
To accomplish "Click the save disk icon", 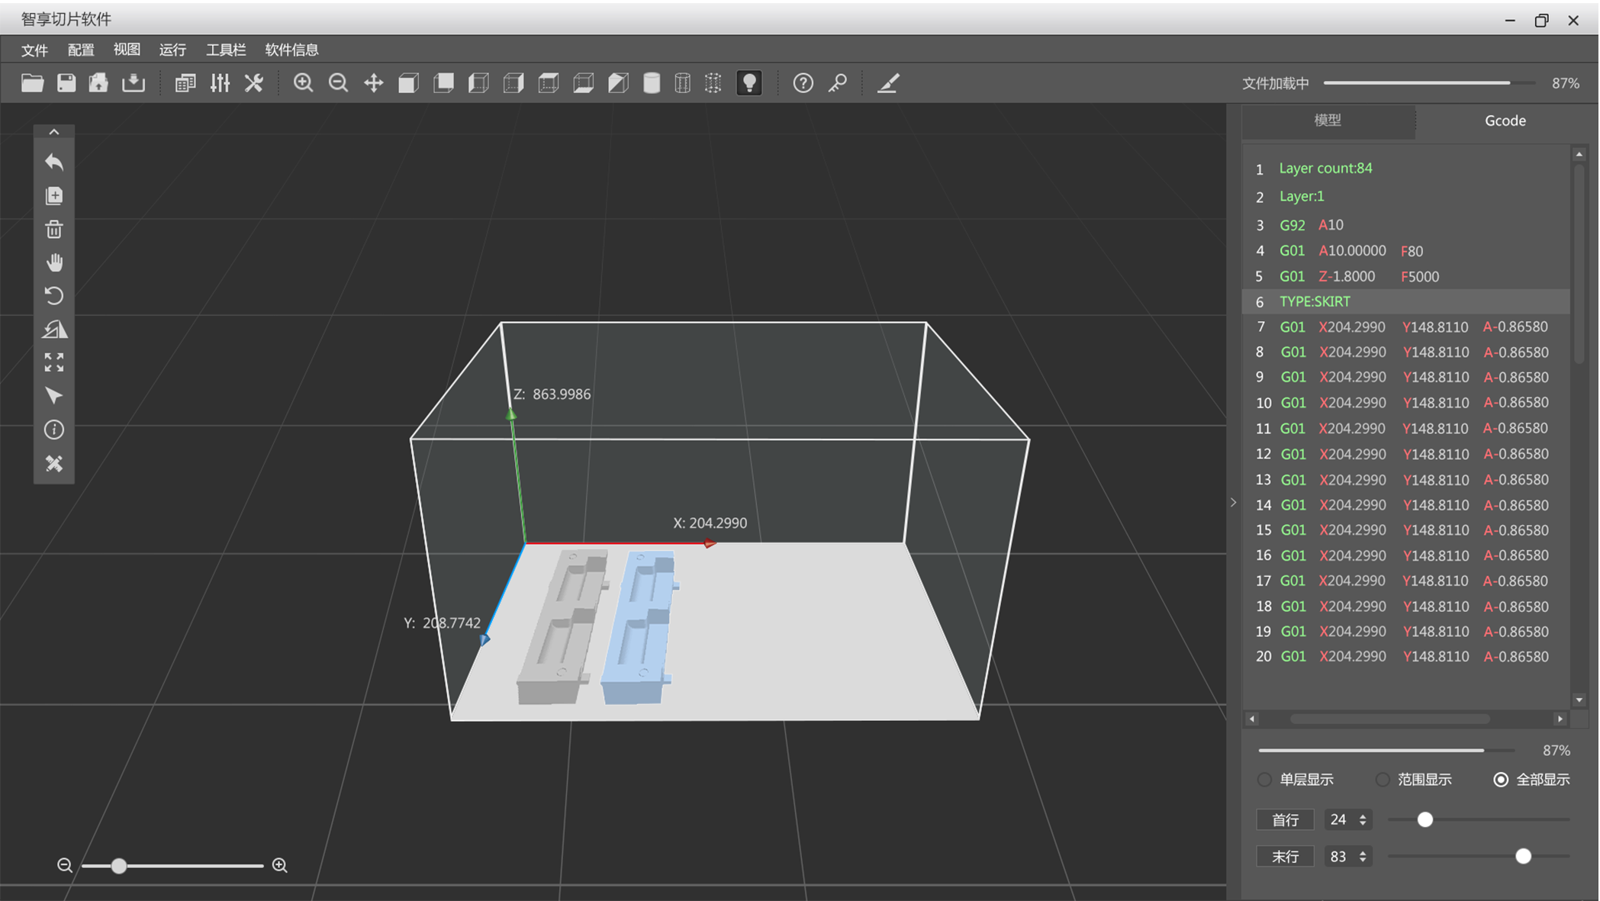I will click(66, 82).
